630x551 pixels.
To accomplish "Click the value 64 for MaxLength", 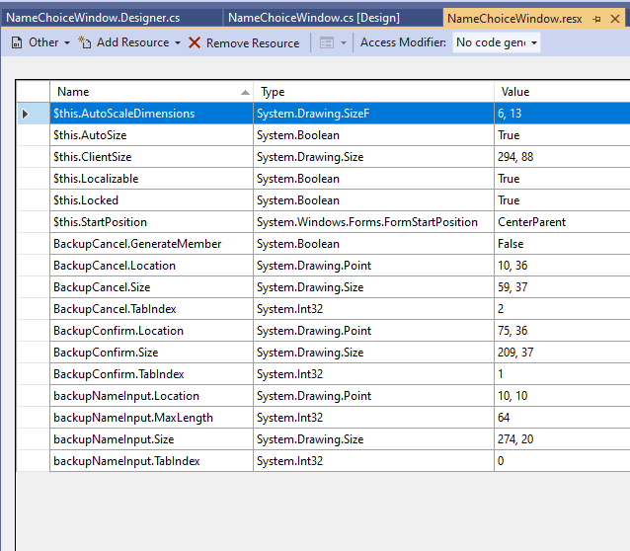I will (562, 417).
